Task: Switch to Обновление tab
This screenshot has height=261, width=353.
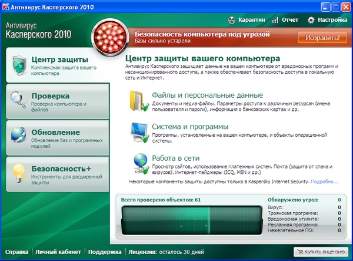Action: point(58,138)
